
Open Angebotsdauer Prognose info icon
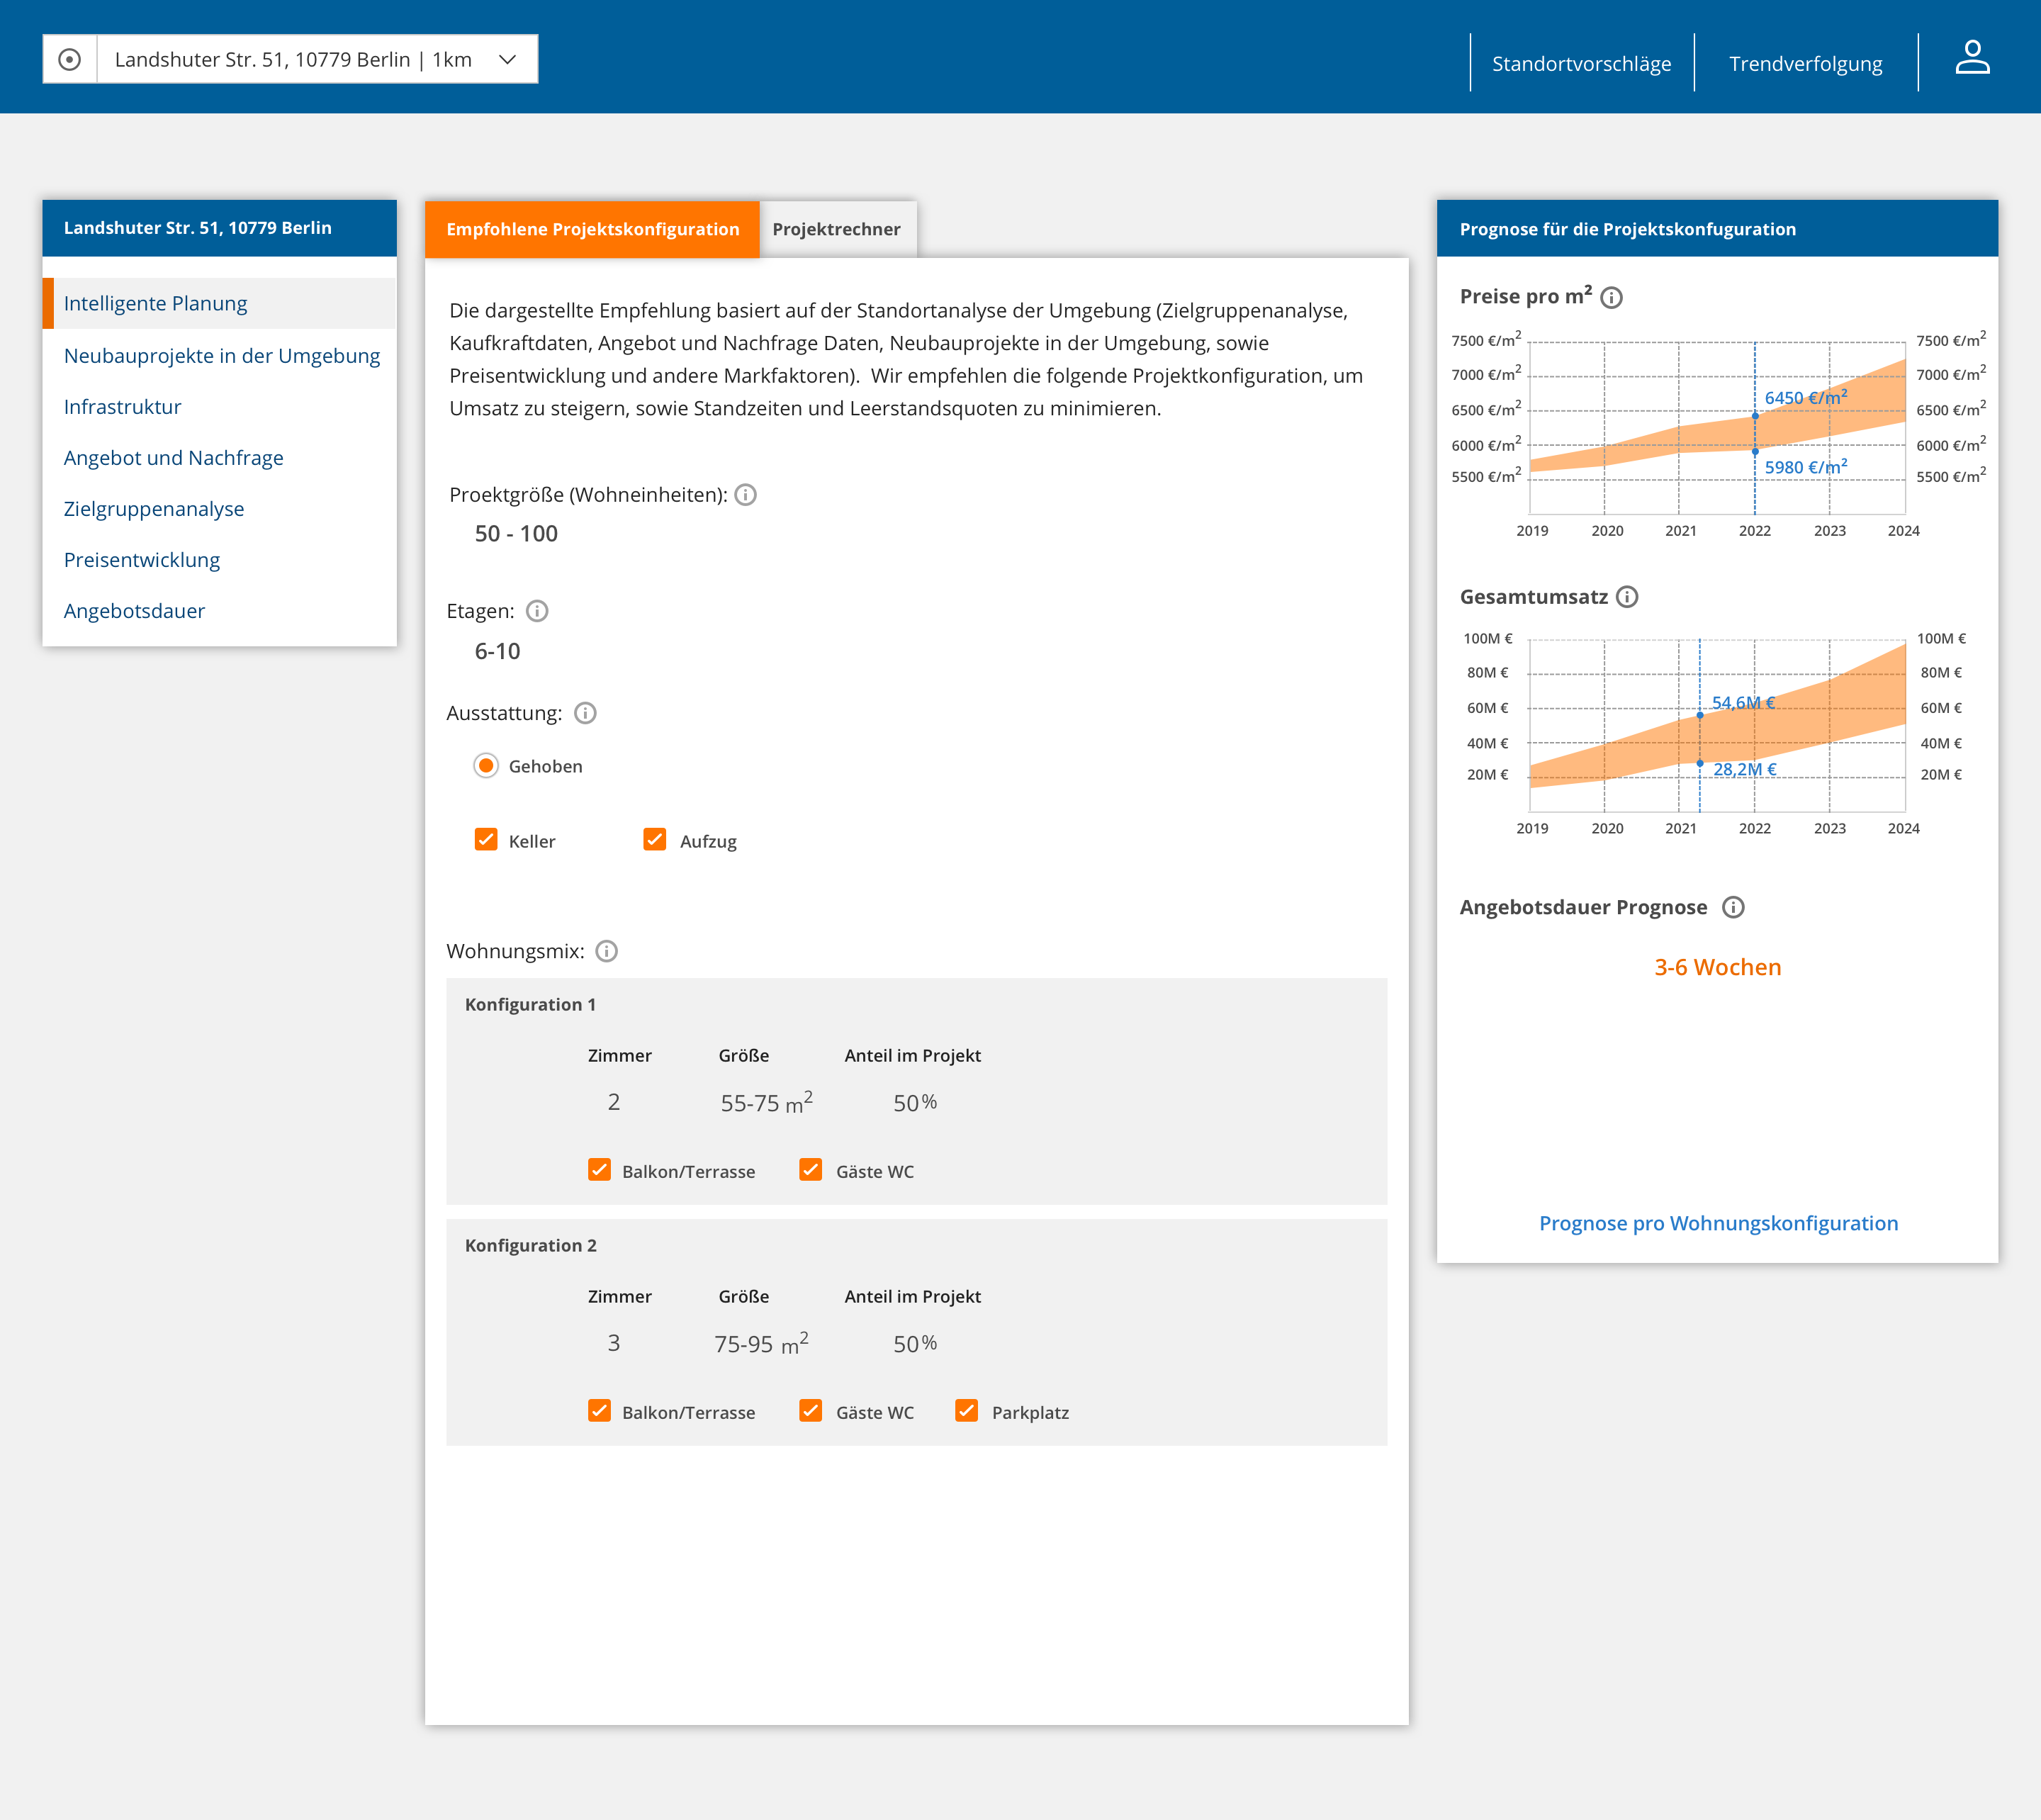tap(1733, 907)
